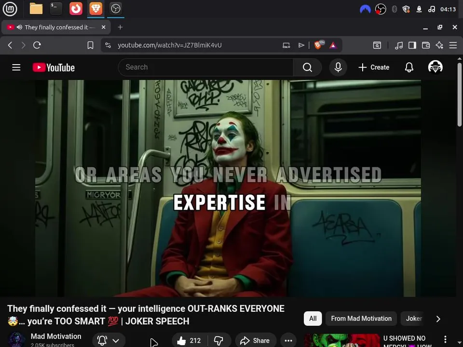View site settings icon in address bar
Screen dimensions: 463x347
[x=108, y=45]
